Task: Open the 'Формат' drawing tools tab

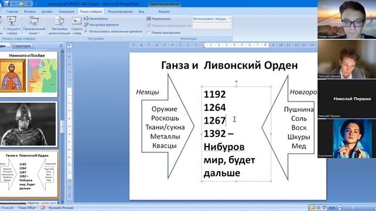Action: tap(164, 11)
